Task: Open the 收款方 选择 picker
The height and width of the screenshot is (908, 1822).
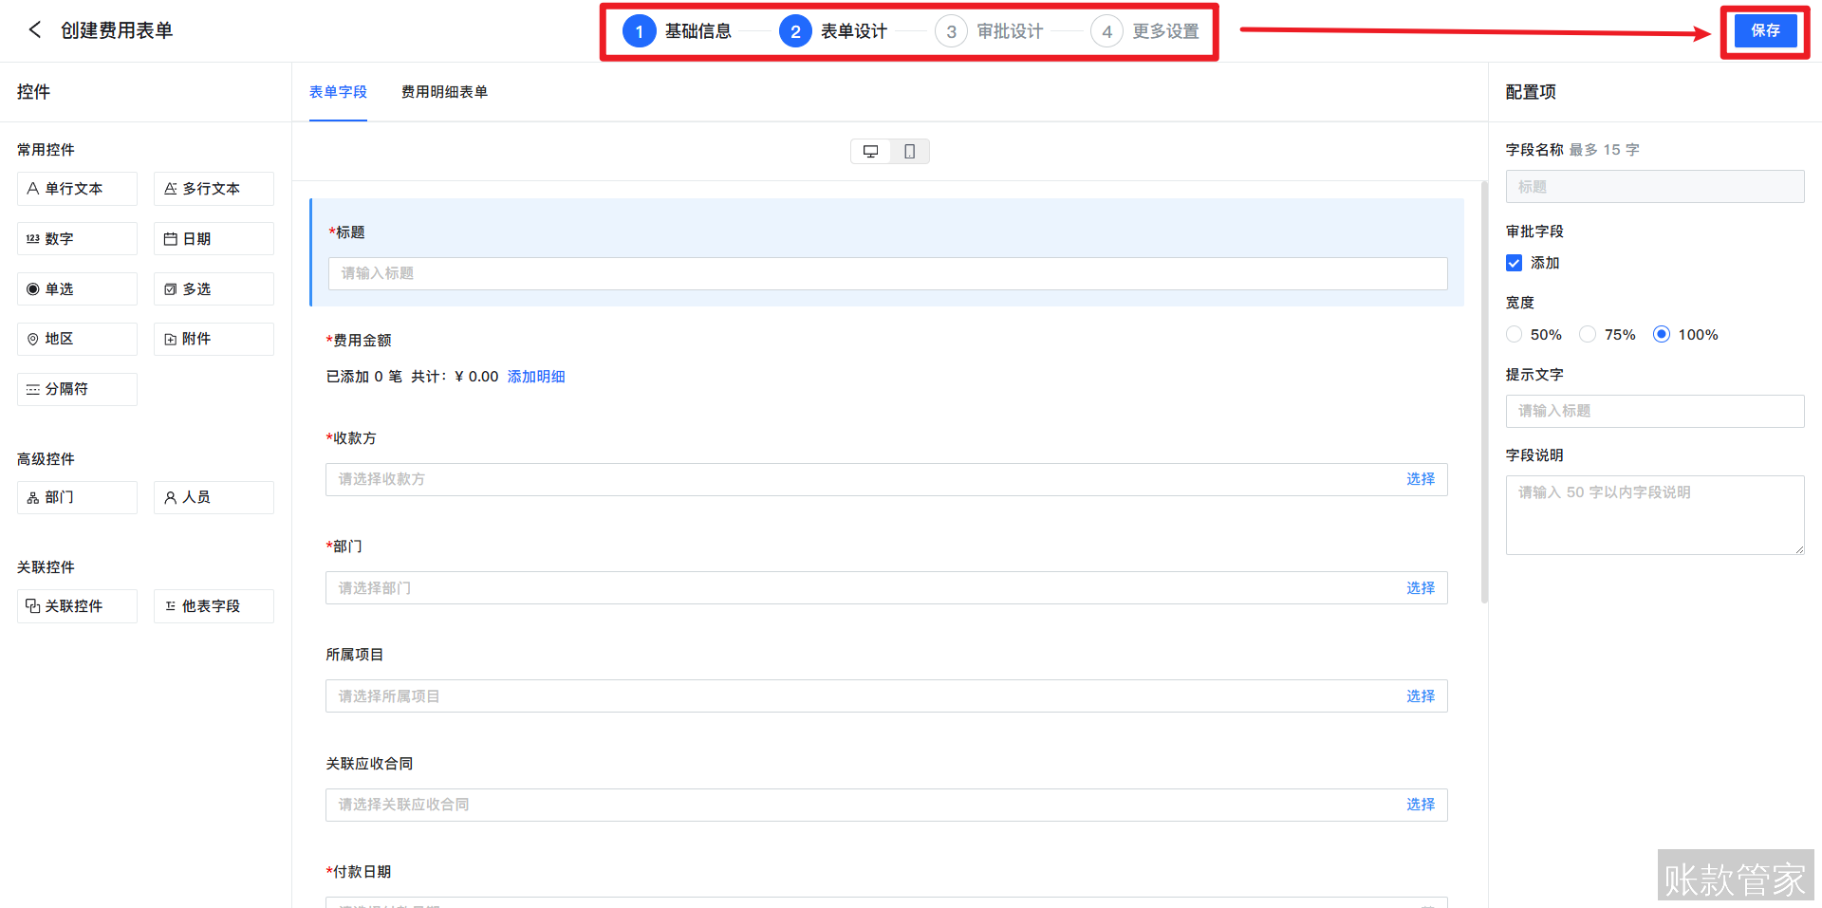Action: pyautogui.click(x=1420, y=479)
